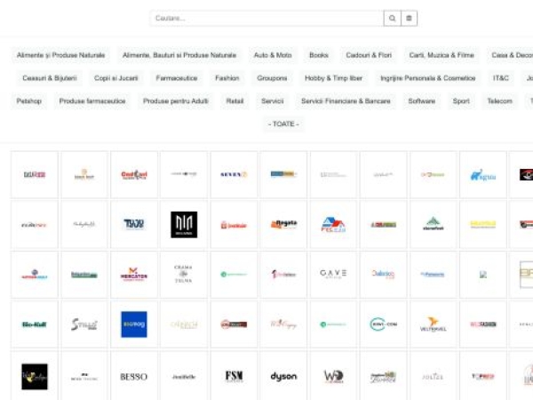Open the Panasonic brand logo tile
This screenshot has width=533, height=400.
point(434,275)
